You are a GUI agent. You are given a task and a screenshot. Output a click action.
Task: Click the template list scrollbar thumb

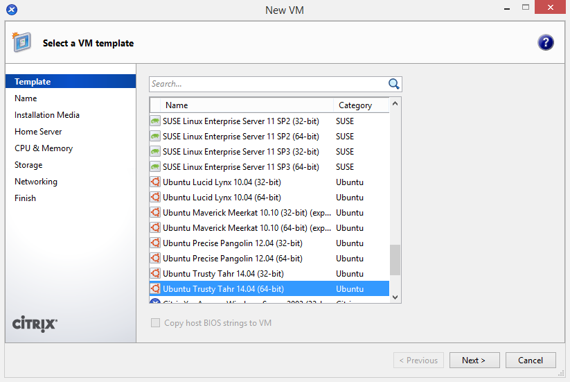395,260
